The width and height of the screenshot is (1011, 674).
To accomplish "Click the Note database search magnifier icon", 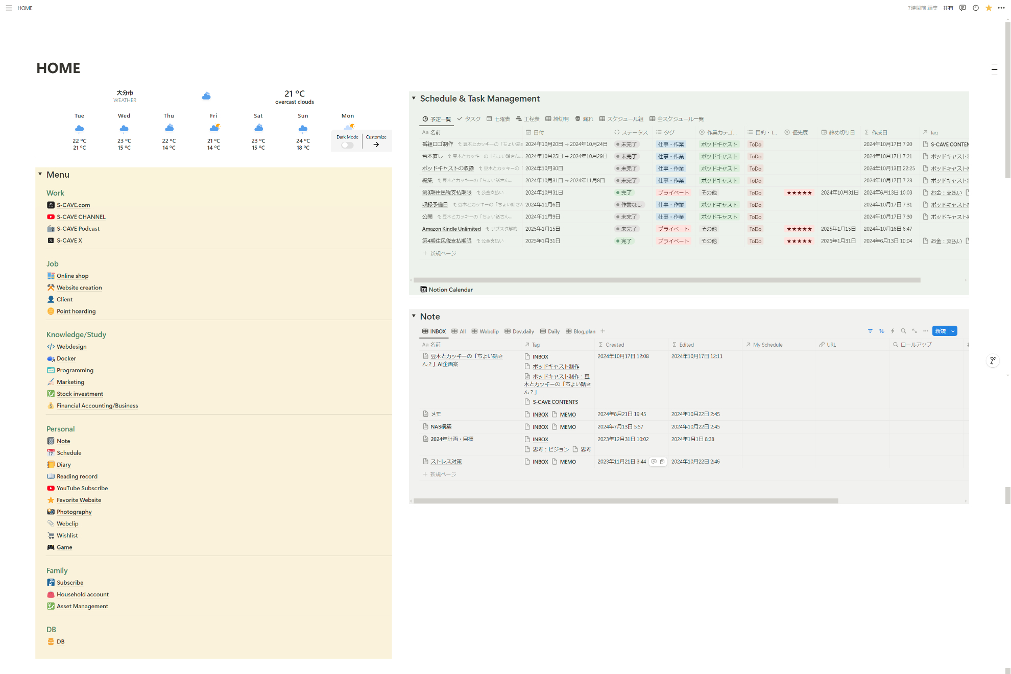I will [903, 331].
